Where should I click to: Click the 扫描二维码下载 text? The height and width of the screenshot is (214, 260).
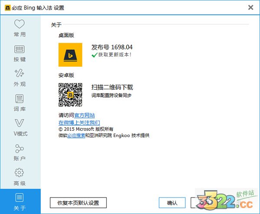[112, 87]
